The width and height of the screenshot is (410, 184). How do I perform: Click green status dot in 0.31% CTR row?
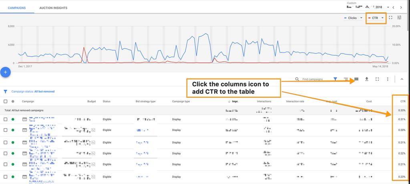pos(13,119)
